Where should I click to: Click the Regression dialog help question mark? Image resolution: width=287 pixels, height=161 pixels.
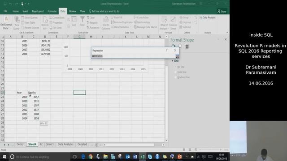click(167, 51)
